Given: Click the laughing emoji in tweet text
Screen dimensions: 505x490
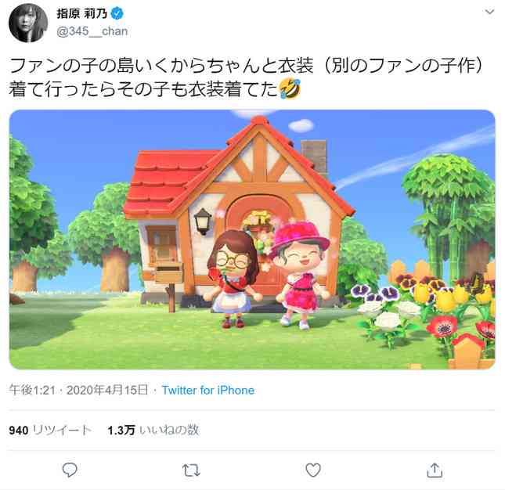Looking at the screenshot, I should (290, 89).
